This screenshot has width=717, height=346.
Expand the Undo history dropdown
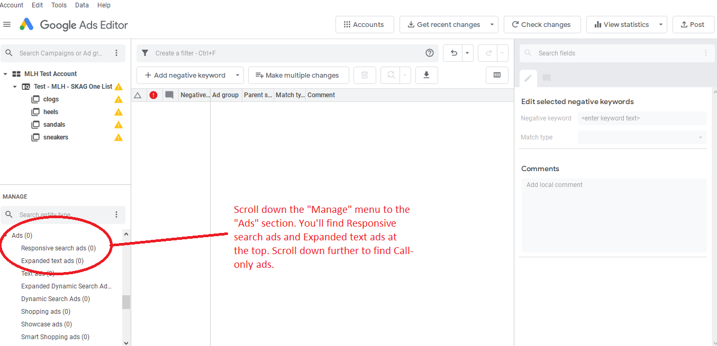pyautogui.click(x=467, y=53)
